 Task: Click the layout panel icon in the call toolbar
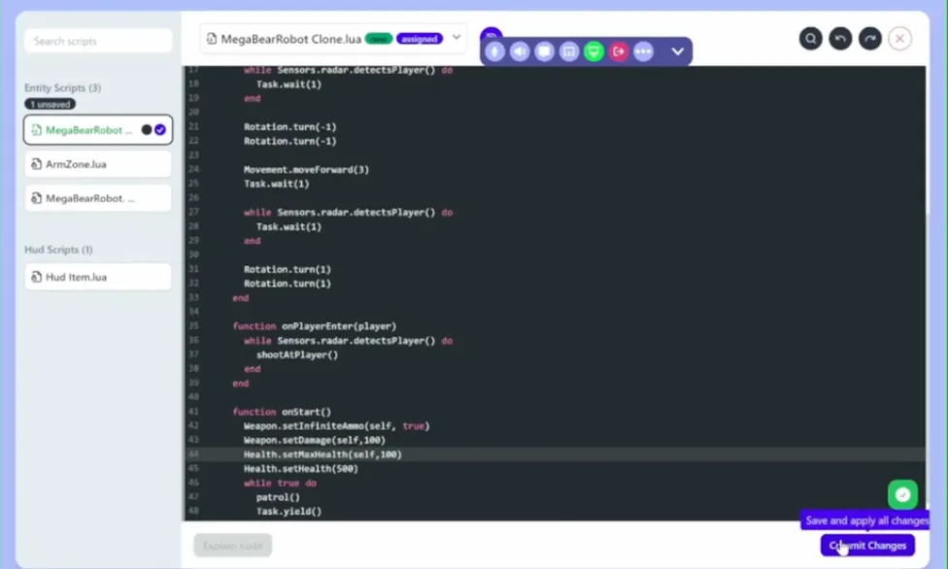569,52
